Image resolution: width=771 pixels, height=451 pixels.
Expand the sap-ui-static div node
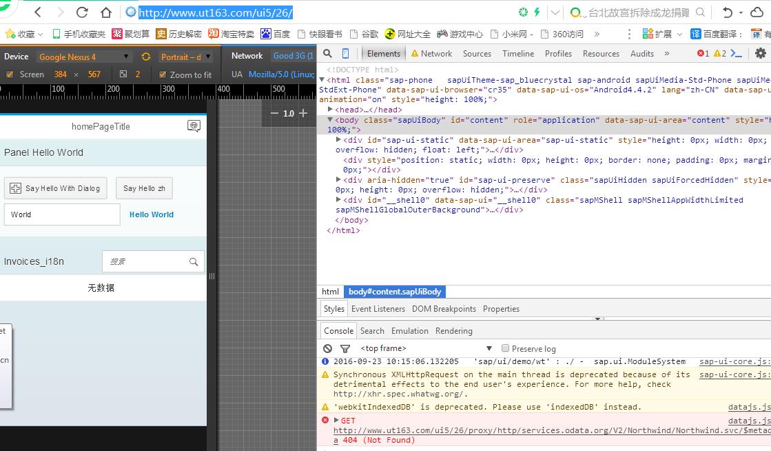pos(338,140)
